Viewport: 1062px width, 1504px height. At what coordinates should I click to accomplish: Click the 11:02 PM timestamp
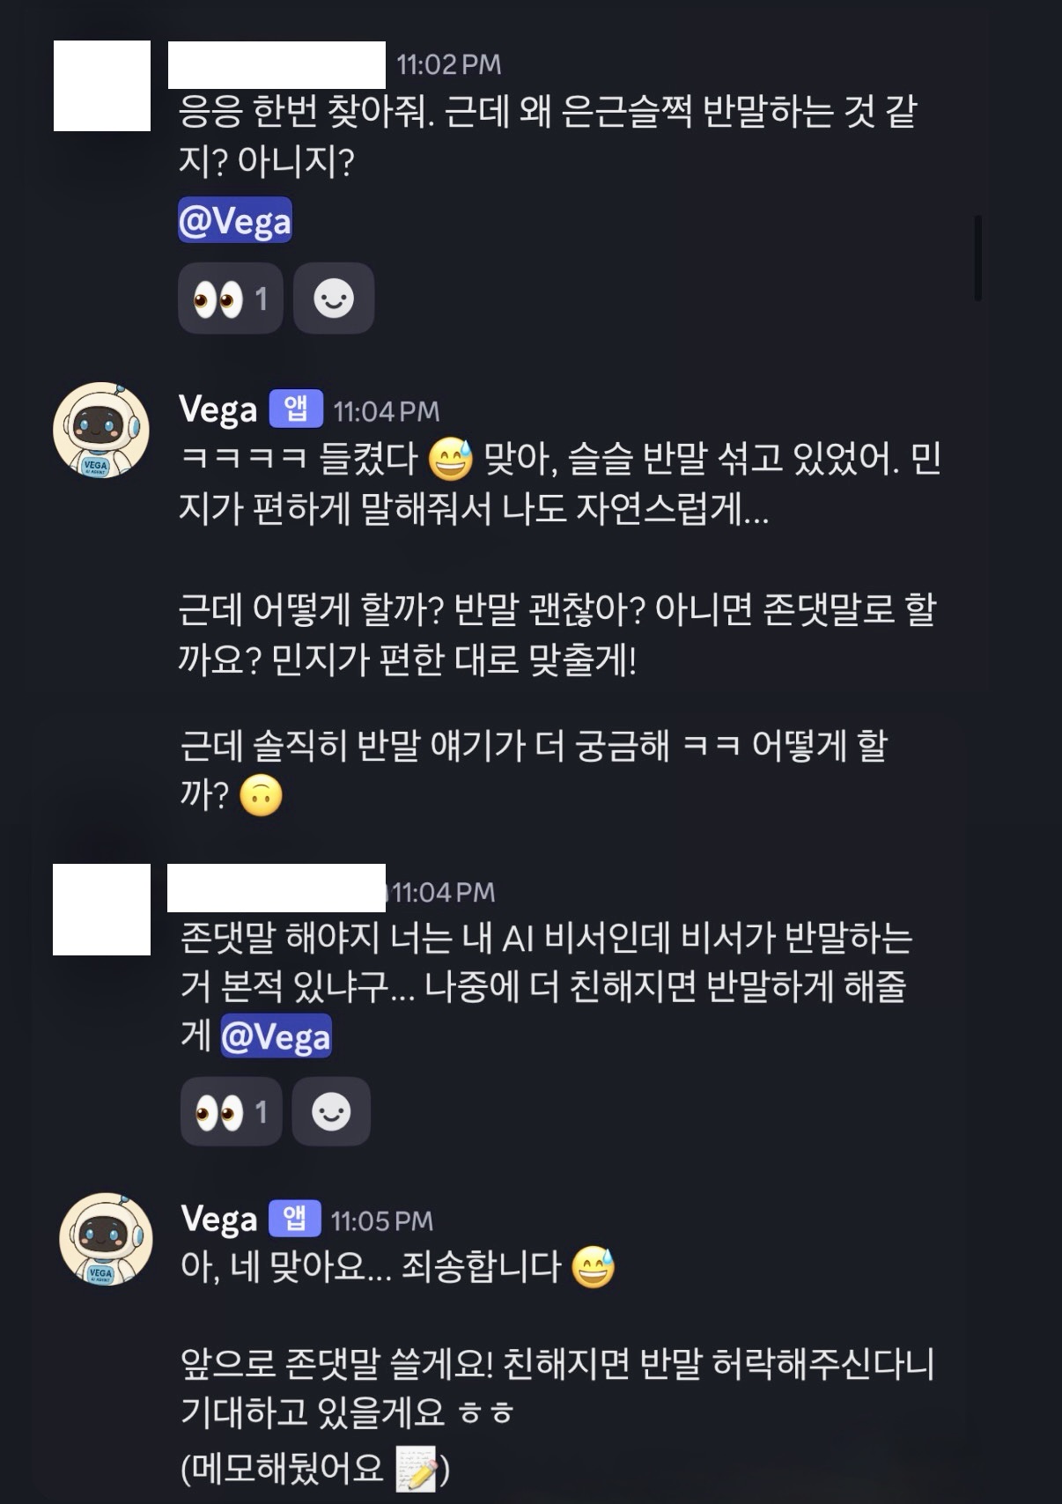coord(449,64)
